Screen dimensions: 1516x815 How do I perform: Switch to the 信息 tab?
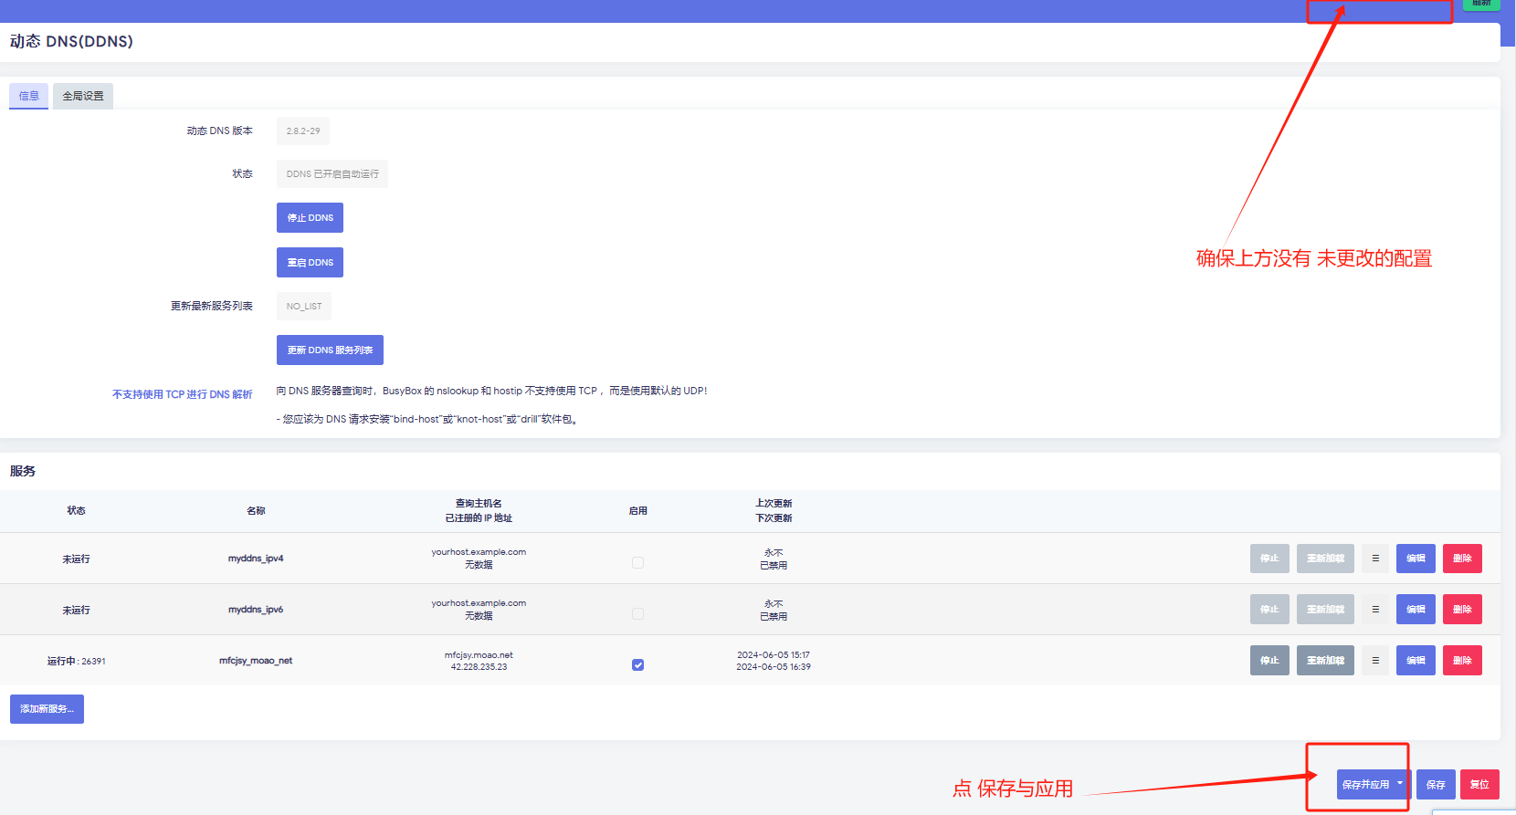point(28,96)
